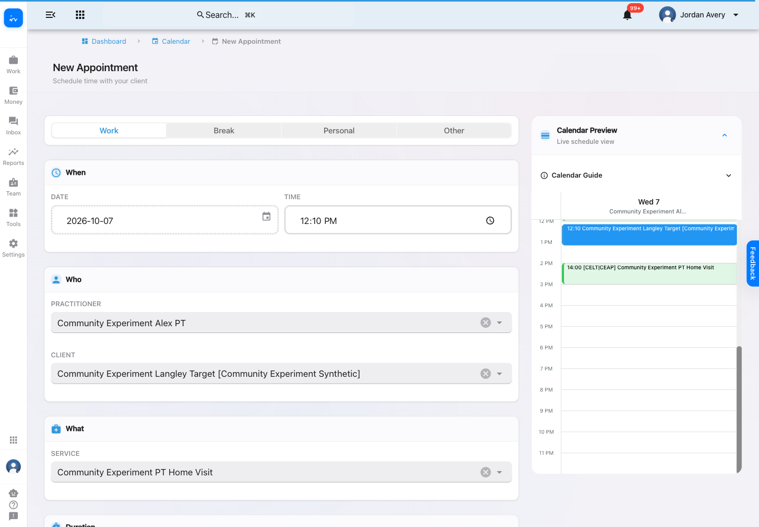The image size is (759, 527).
Task: Expand the Client dropdown arrow
Action: (500, 374)
